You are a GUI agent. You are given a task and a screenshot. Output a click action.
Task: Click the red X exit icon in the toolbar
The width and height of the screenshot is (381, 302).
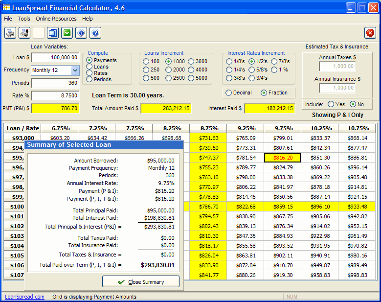[x=370, y=33]
